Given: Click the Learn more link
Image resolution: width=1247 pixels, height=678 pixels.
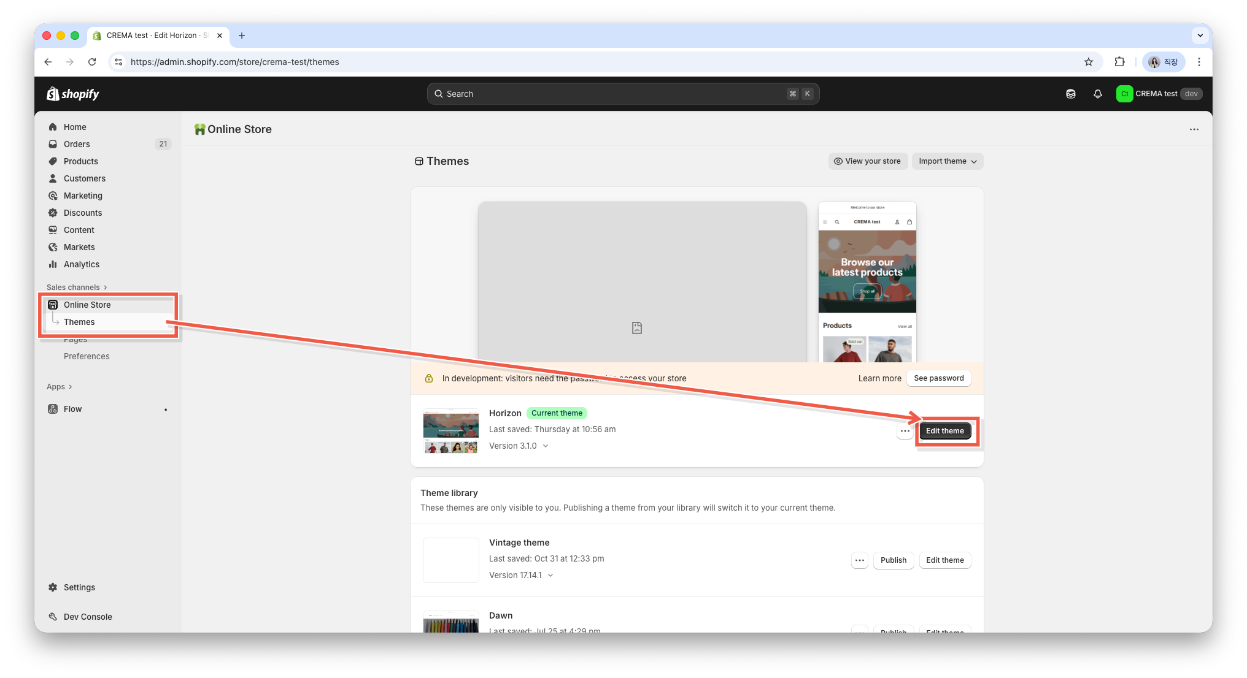Looking at the screenshot, I should click(879, 378).
